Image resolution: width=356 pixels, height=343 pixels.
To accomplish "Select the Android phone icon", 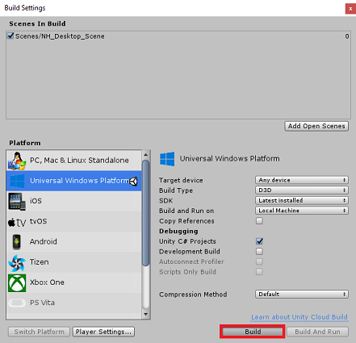I will [x=17, y=242].
